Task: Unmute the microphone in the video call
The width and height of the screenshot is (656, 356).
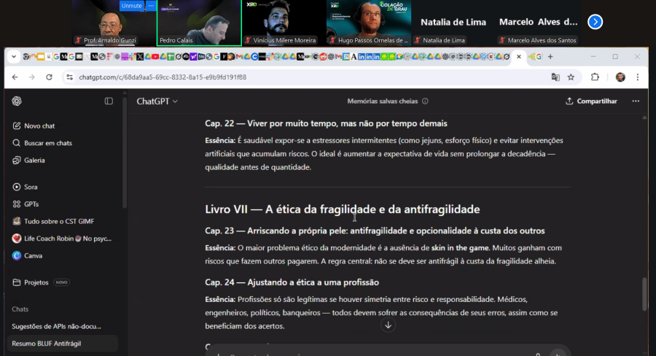Action: [x=132, y=5]
